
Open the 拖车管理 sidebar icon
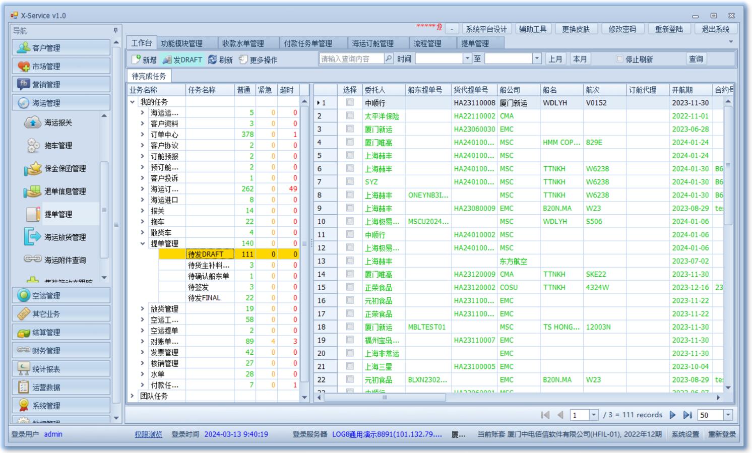(x=33, y=146)
